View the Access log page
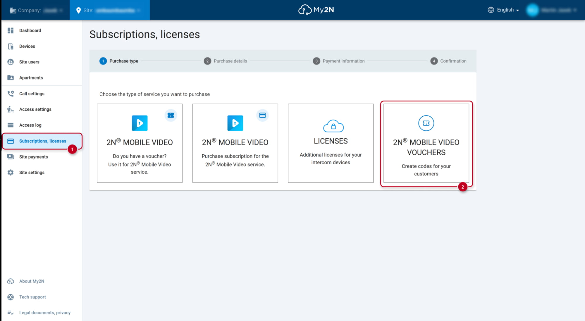The image size is (585, 321). click(x=42, y=125)
